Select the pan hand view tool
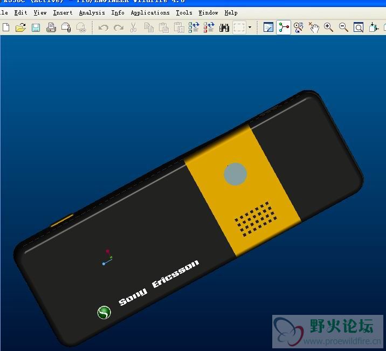This screenshot has width=386, height=351. click(x=314, y=27)
